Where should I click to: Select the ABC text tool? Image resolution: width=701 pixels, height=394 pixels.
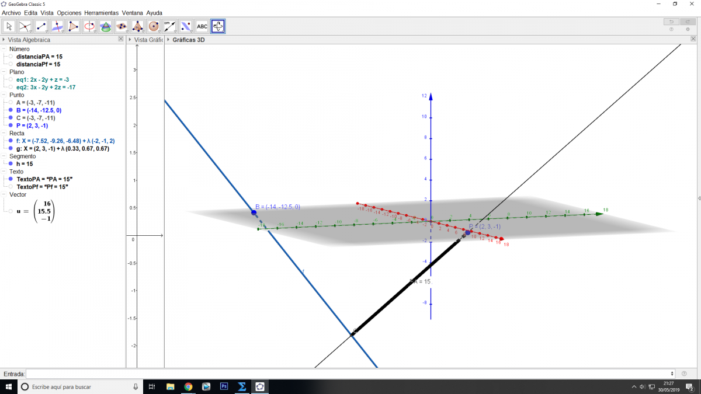pos(202,26)
